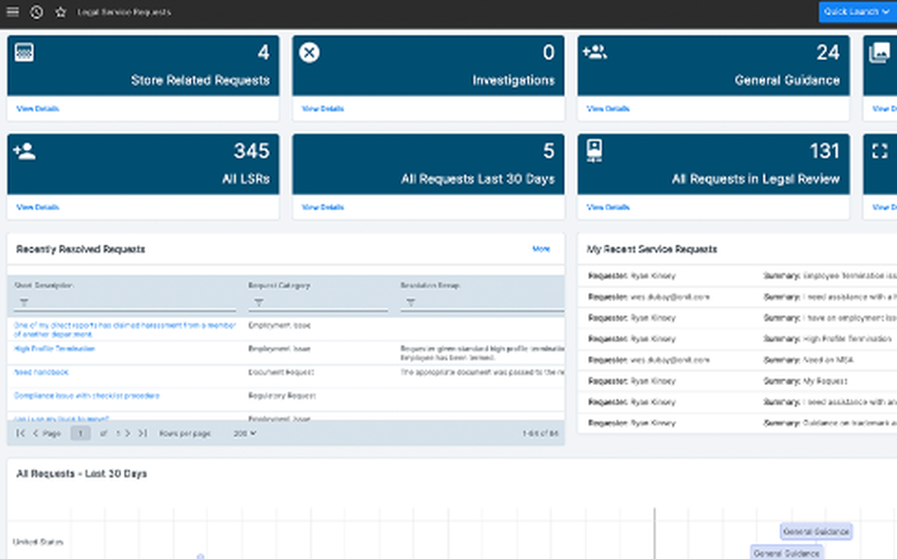Click the crossed-circle icon on Investigations tile
Screen dimensions: 897x559
click(309, 52)
